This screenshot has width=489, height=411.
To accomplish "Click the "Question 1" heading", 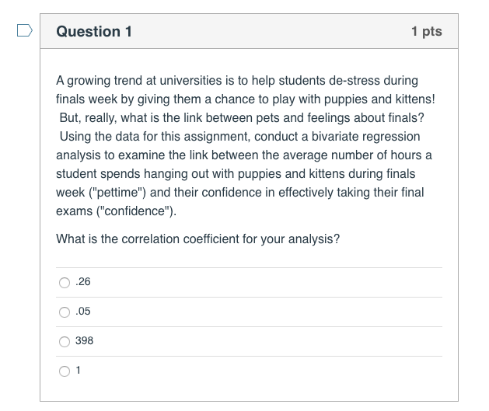I will [94, 32].
